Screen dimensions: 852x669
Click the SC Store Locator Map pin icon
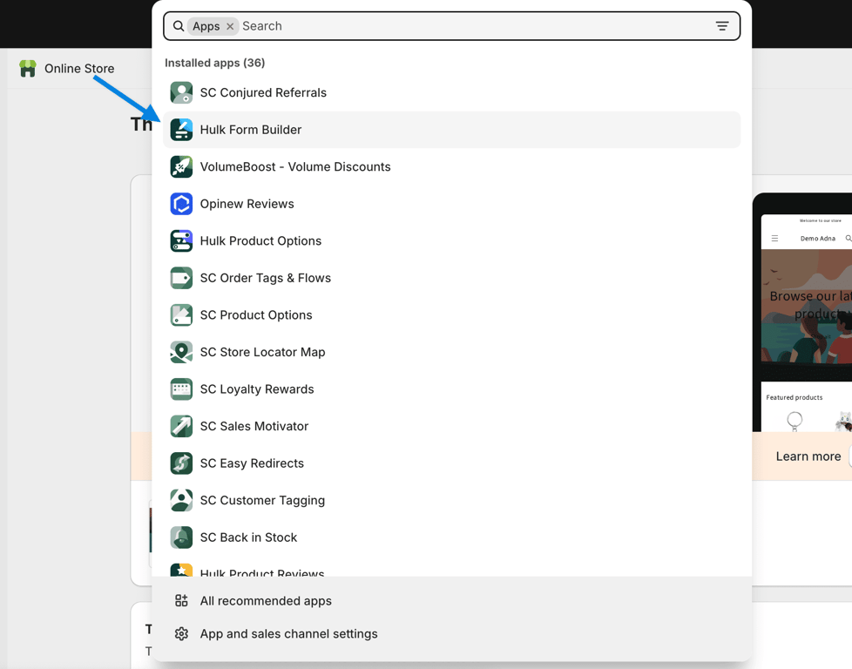pos(181,352)
